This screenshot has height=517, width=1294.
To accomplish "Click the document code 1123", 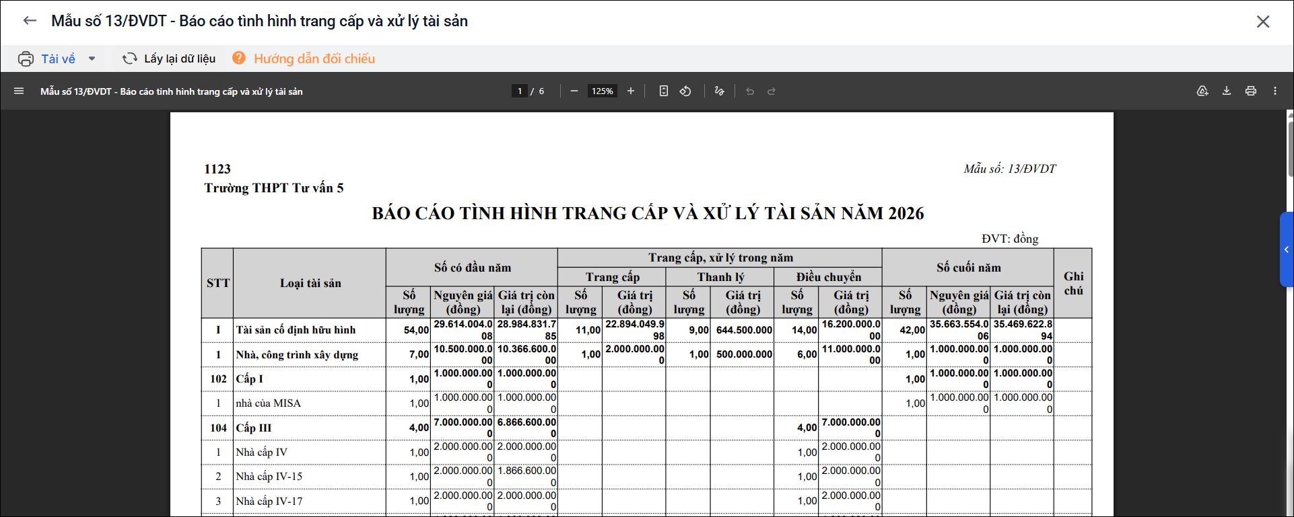I will point(217,169).
